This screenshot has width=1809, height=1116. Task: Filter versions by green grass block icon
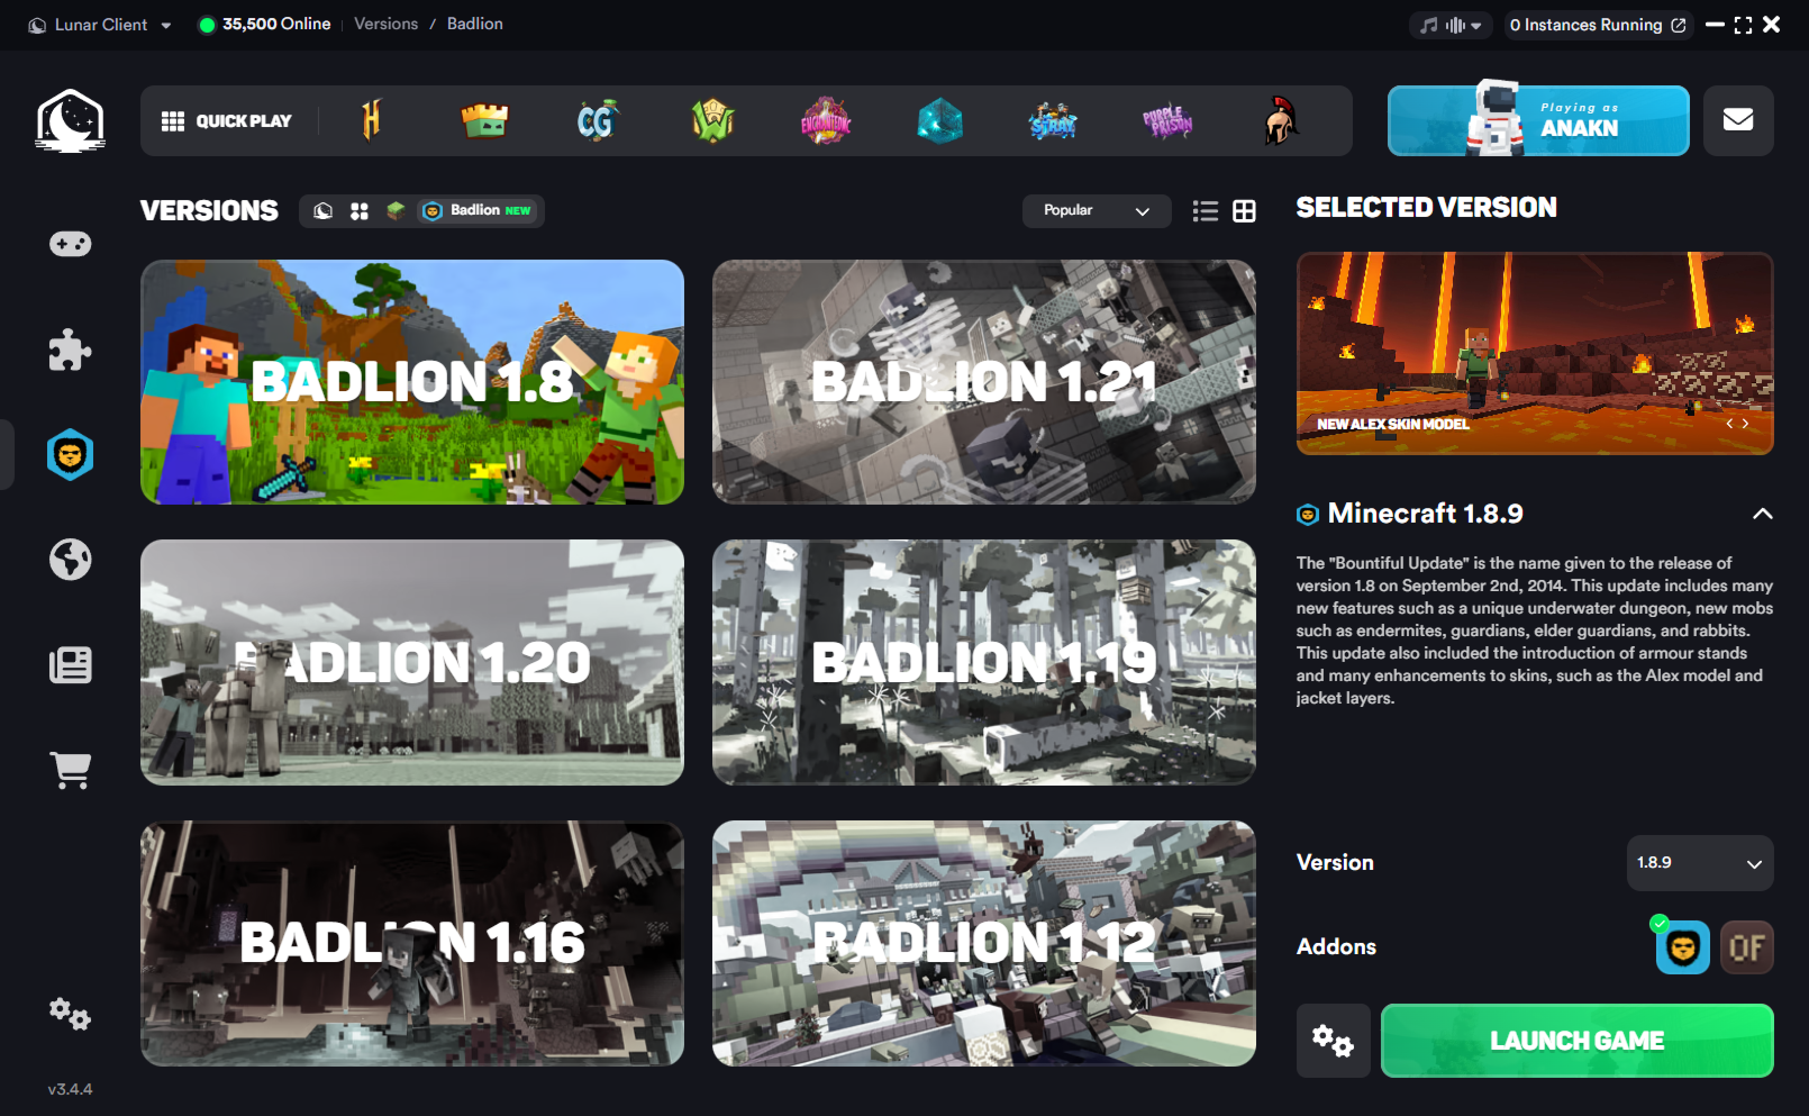[396, 211]
